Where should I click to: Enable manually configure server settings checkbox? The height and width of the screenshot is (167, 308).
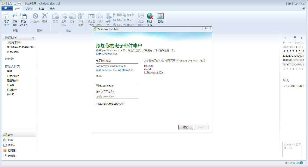coord(97,104)
